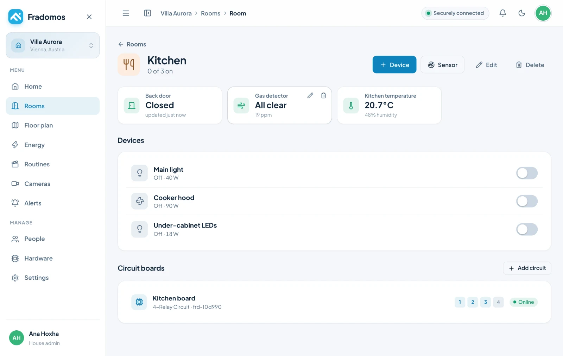Switch to dark mode moon icon
Image resolution: width=563 pixels, height=356 pixels.
coord(522,13)
